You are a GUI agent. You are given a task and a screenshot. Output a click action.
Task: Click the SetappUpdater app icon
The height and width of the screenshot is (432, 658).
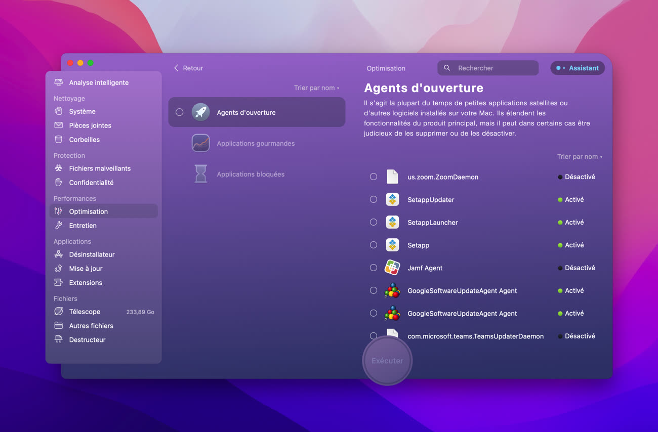(x=392, y=199)
